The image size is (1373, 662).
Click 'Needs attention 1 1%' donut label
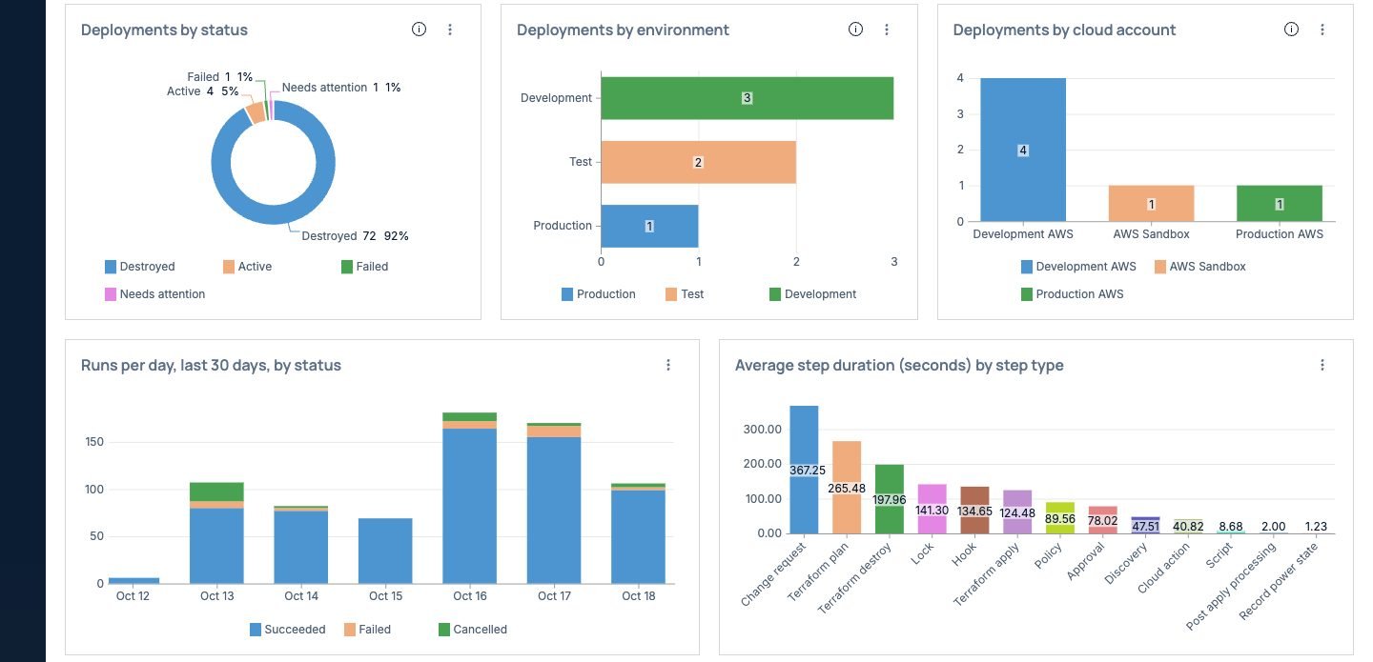click(x=341, y=88)
